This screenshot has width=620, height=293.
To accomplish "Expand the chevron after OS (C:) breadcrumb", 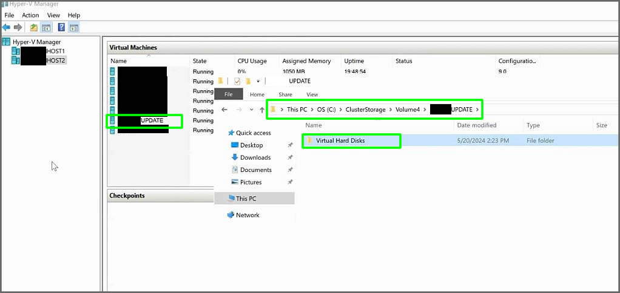I will coord(341,110).
